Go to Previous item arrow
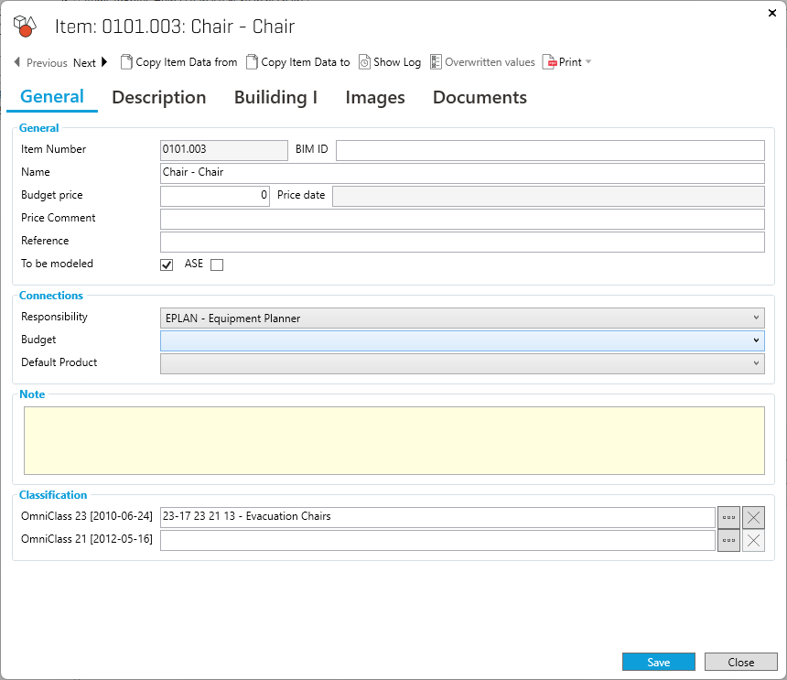 tap(17, 62)
